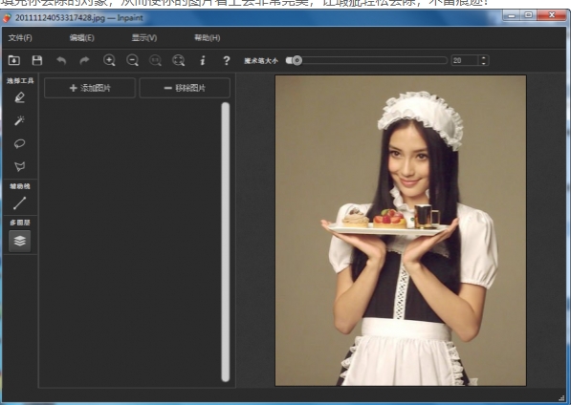
Task: Open an image file via the folder icon
Action: point(13,60)
